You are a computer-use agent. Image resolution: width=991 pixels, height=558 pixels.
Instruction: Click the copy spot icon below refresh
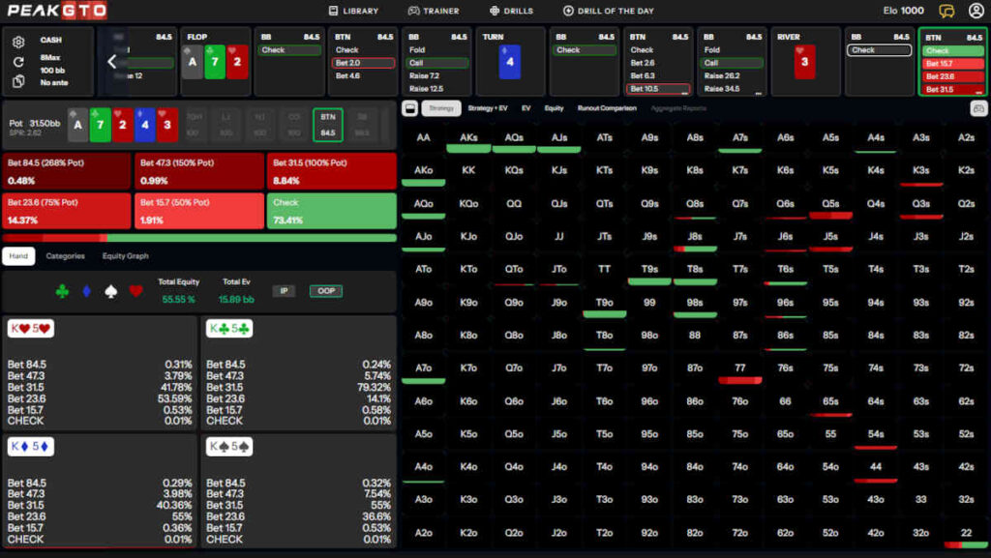[18, 81]
